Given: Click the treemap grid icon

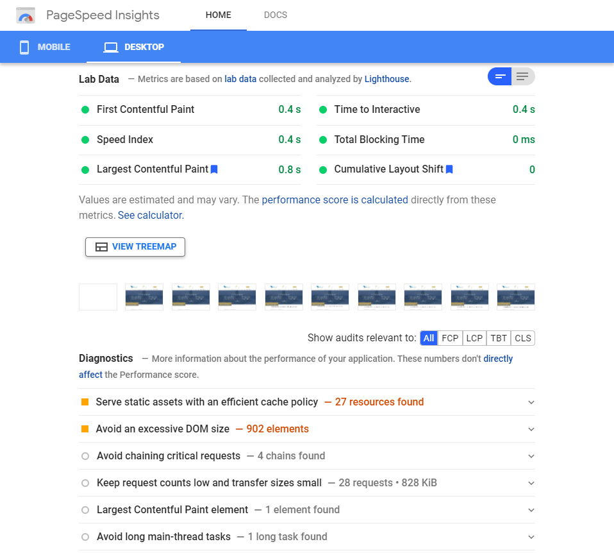Looking at the screenshot, I should tap(101, 247).
